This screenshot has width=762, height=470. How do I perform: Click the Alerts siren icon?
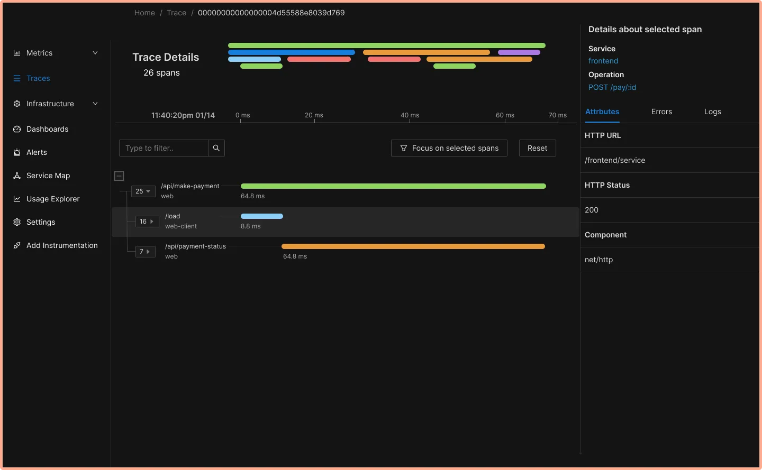[x=17, y=152]
